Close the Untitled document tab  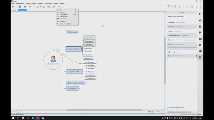click(x=25, y=10)
